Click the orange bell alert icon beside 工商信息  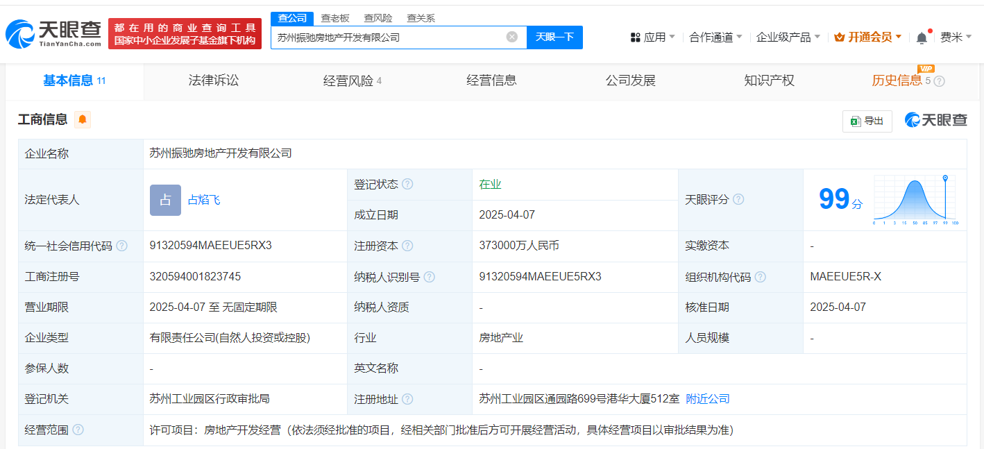point(83,120)
